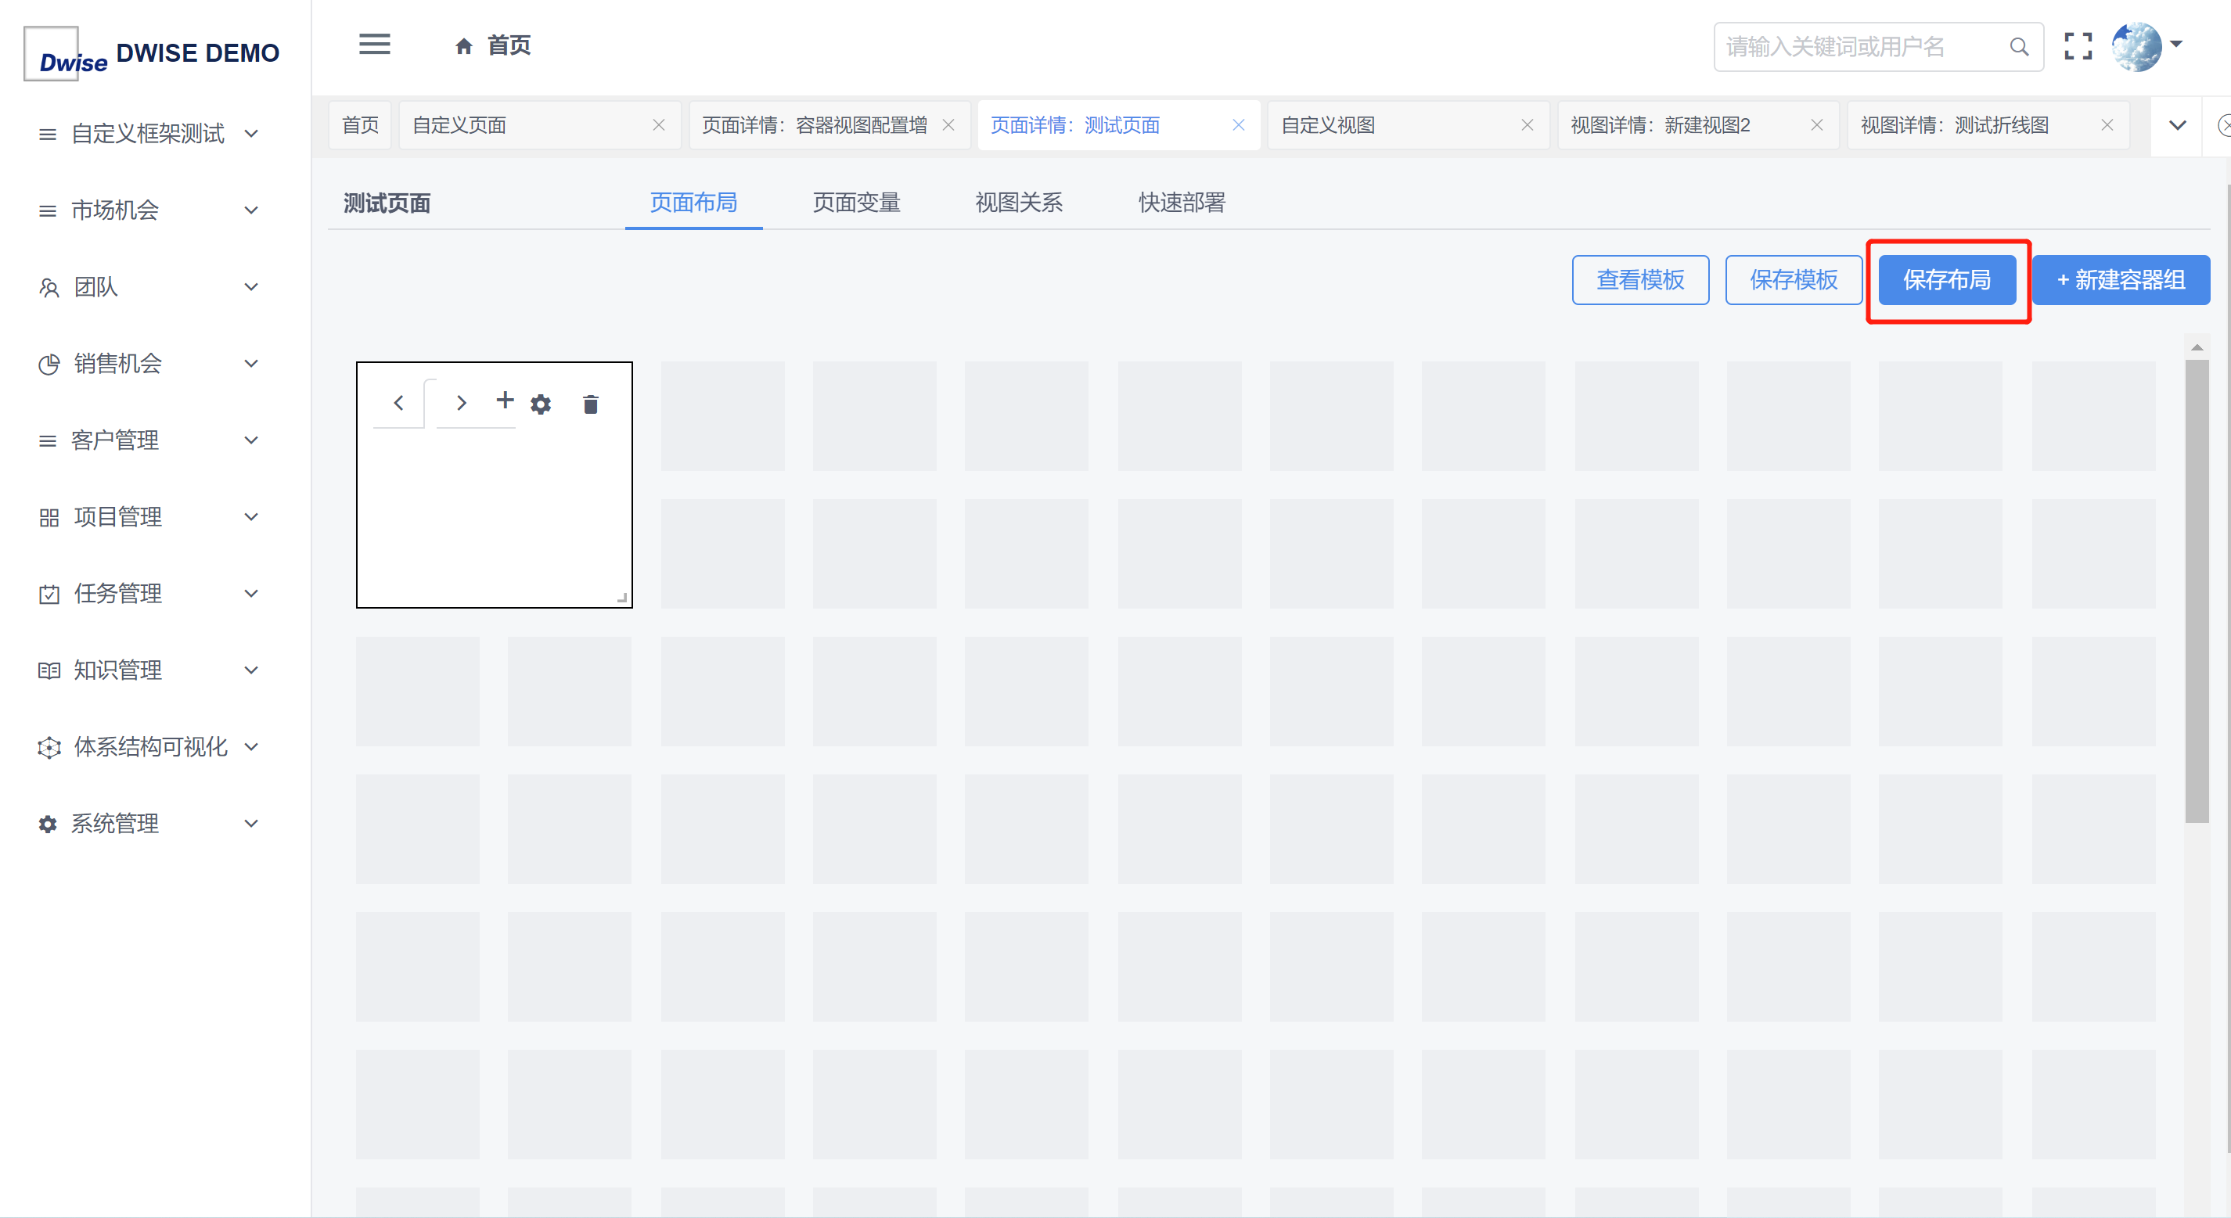Image resolution: width=2231 pixels, height=1218 pixels.
Task: Close the 视图详情:新建视图2 tab
Action: coord(1817,125)
